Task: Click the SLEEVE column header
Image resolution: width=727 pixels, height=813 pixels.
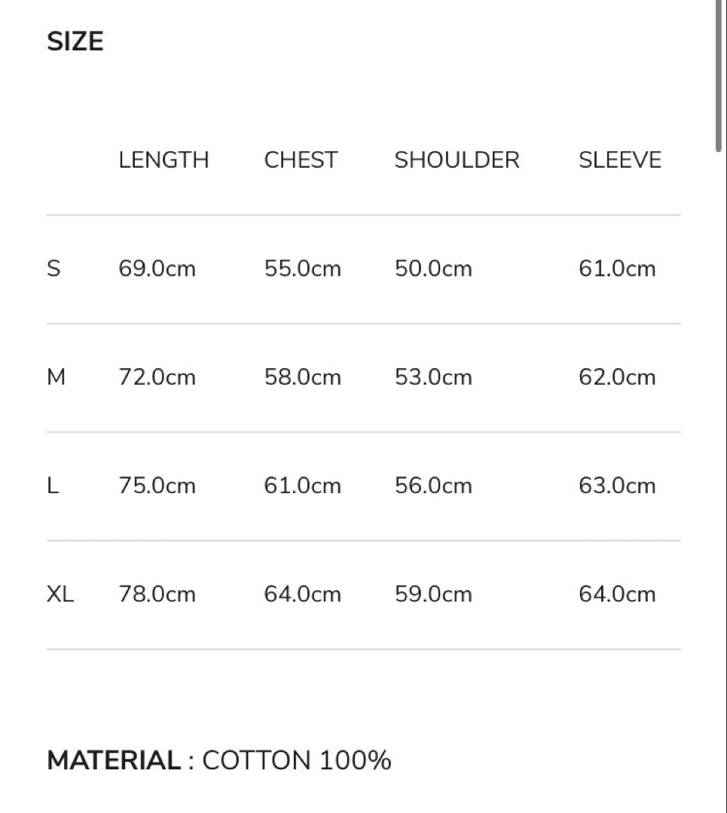Action: click(x=619, y=160)
